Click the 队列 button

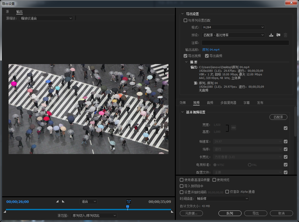[230, 214]
